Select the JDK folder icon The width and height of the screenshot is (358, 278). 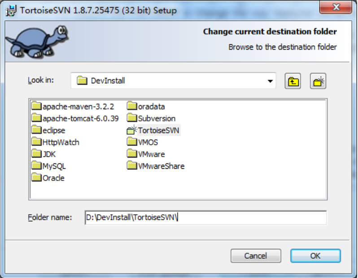coord(36,154)
